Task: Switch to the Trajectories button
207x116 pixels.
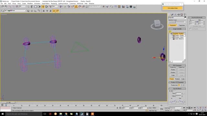Action: click(x=182, y=25)
